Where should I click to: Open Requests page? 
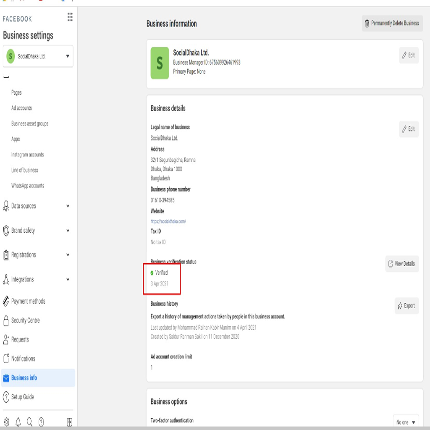(20, 339)
